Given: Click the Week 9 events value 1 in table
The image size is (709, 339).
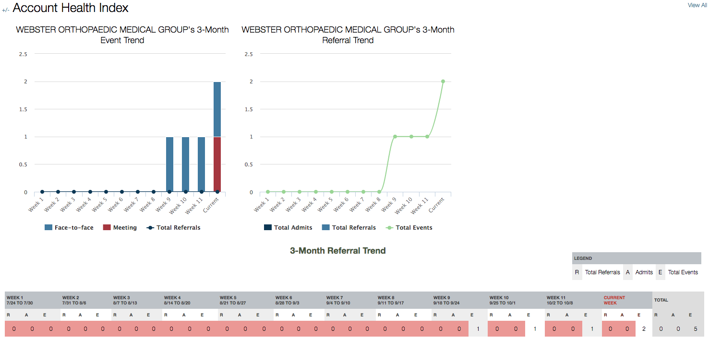Looking at the screenshot, I should 478,329.
